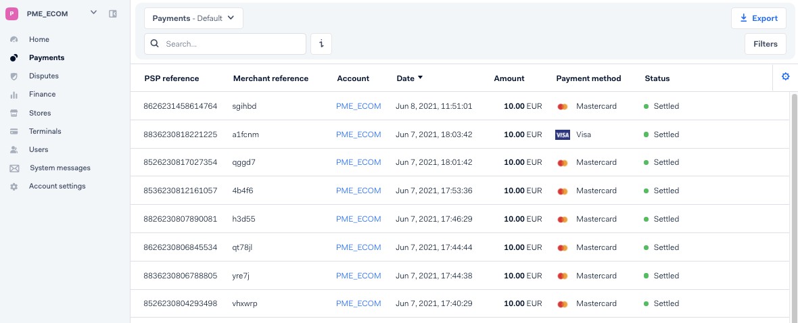Click the Stores icon in sidebar
This screenshot has height=323, width=798.
coord(14,114)
